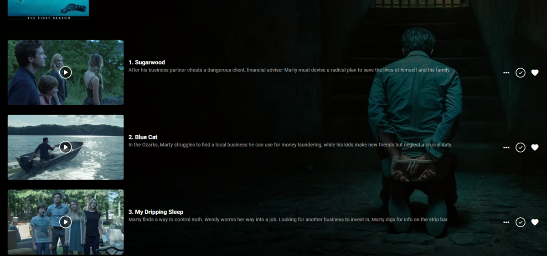Click the First Season poster image

(48, 10)
